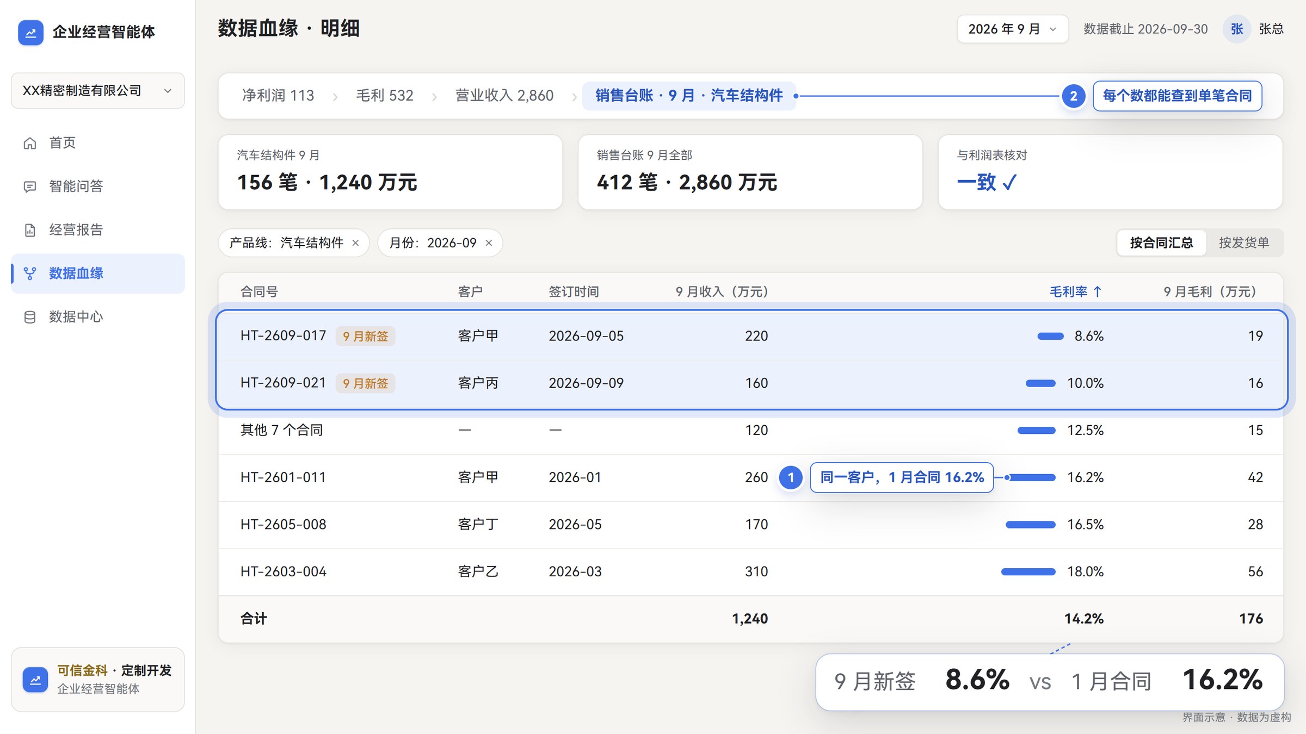Click the 18.0% margin bar
This screenshot has height=734, width=1306.
(x=1028, y=572)
